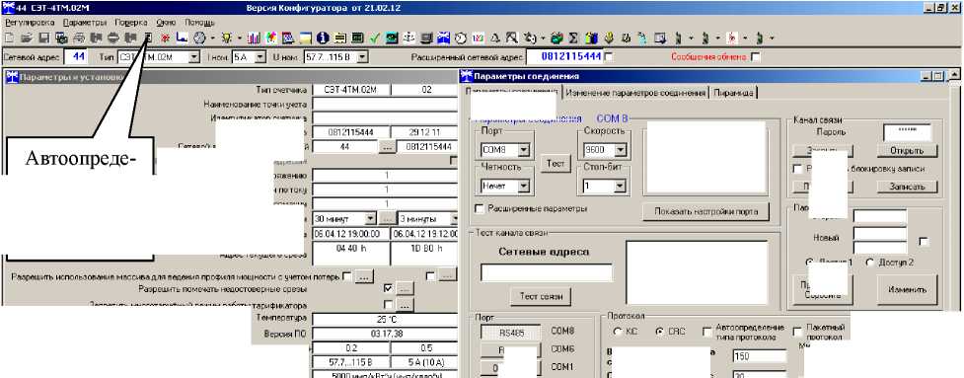Click the Пароль password field
The height and width of the screenshot is (378, 964).
pos(907,132)
